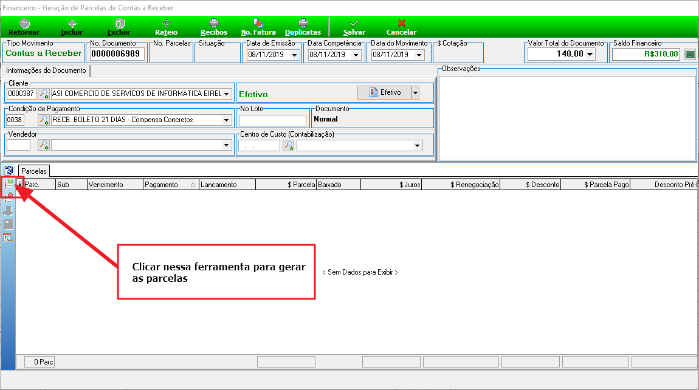Click generate parcelas icon with green check

8,183
